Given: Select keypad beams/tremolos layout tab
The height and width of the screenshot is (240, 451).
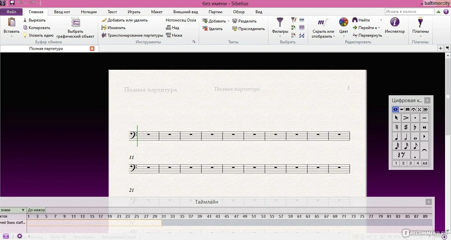Looking at the screenshot, I should (x=407, y=109).
